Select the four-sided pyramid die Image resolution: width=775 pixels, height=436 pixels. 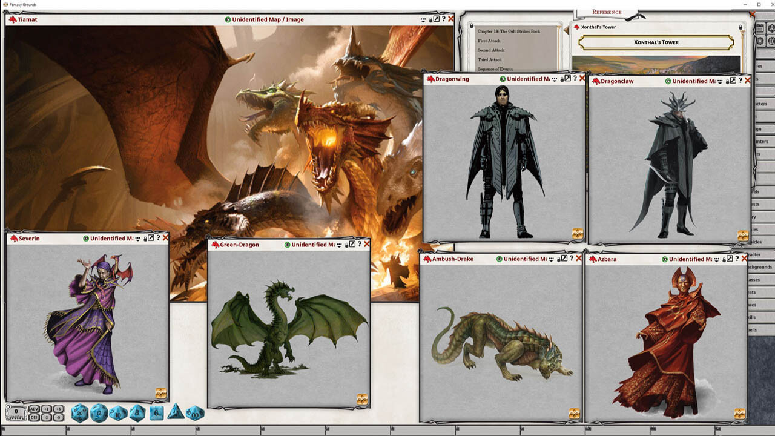[176, 412]
